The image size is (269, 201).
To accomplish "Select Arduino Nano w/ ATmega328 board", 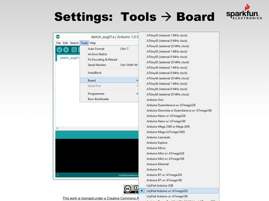I will [x=179, y=116].
